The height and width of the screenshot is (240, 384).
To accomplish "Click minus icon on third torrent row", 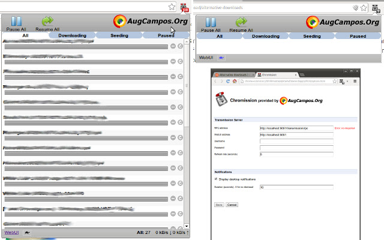I will (173, 77).
